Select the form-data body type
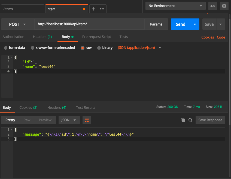The height and width of the screenshot is (179, 231). 15,48
